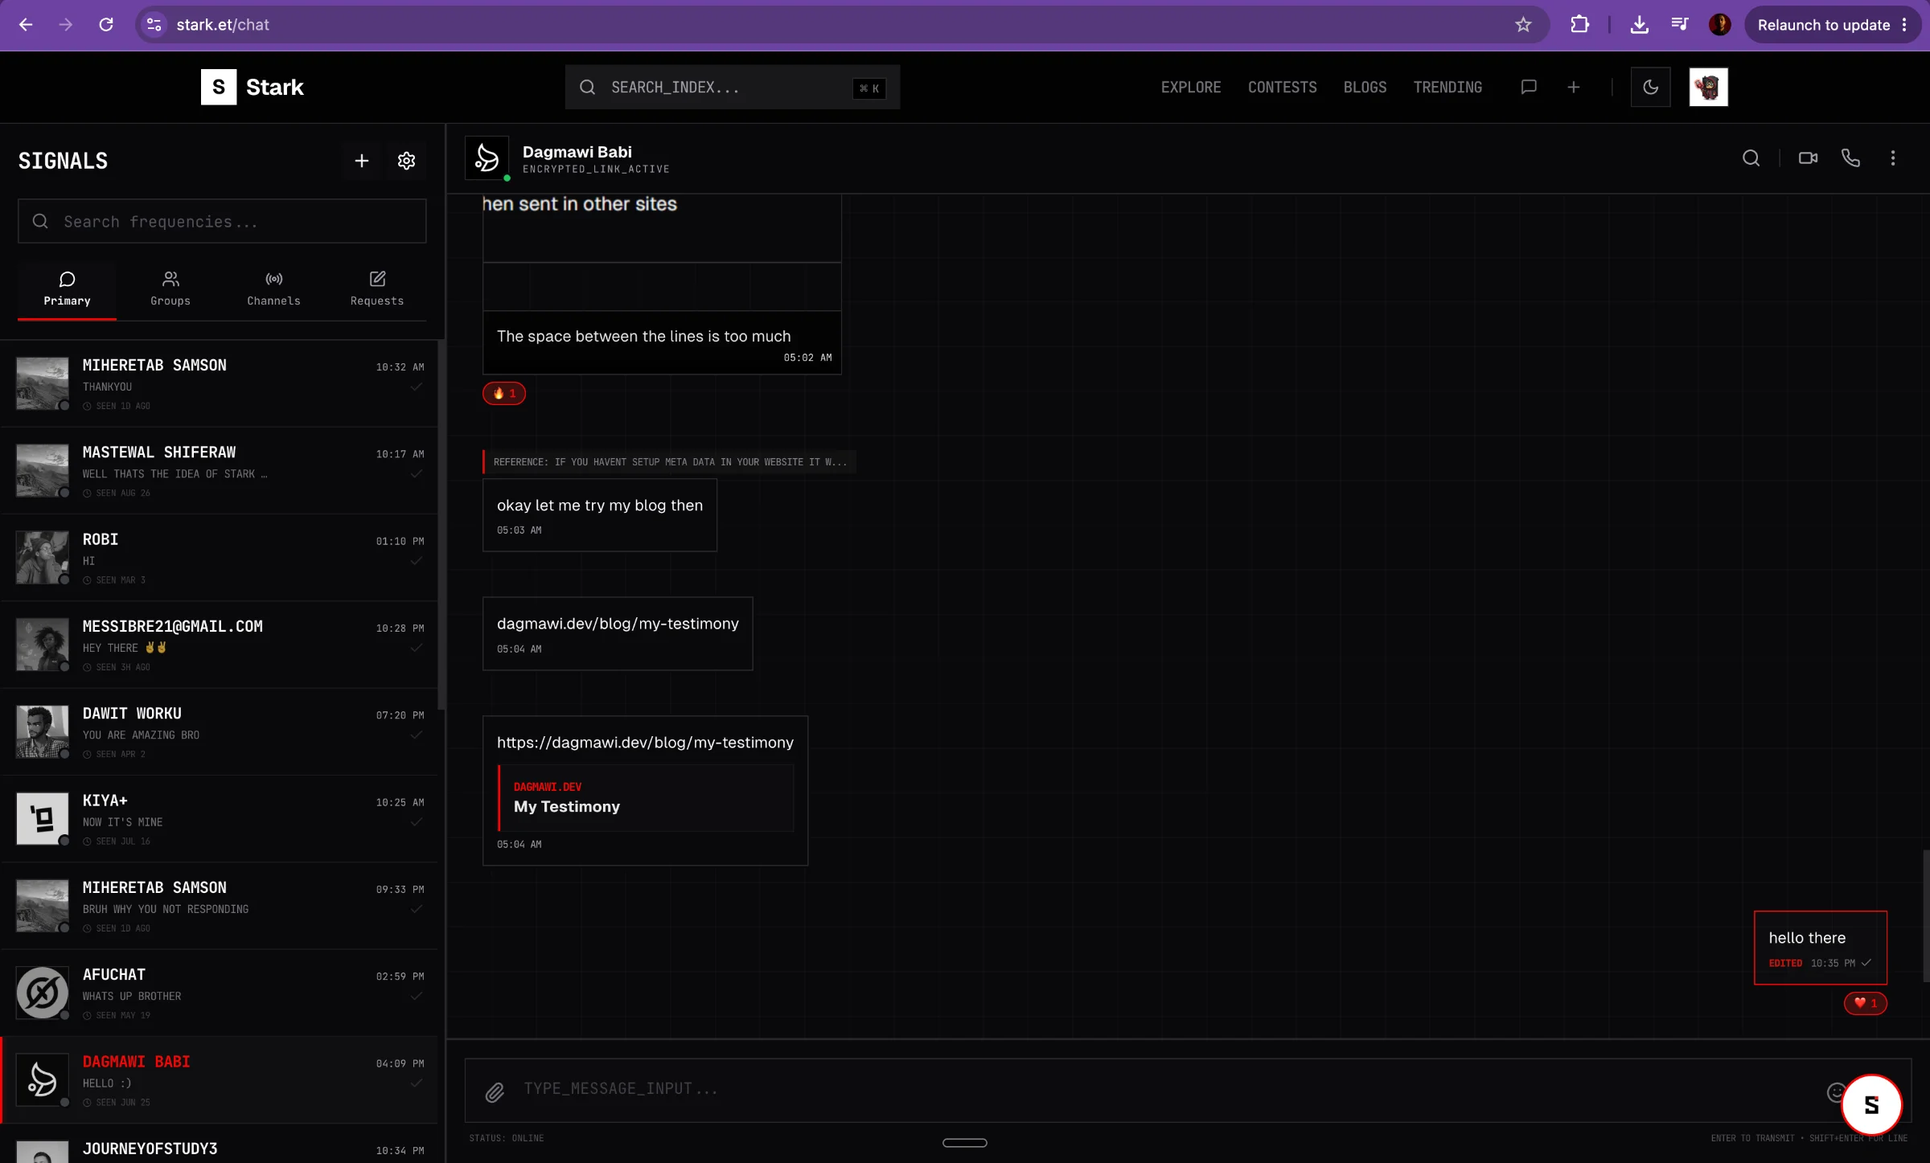
Task: Open the My Testimony link preview
Action: pos(646,798)
